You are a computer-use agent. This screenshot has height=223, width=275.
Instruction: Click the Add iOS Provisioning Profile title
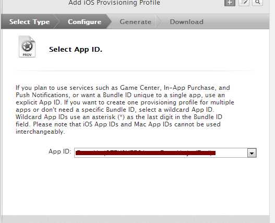[114, 3]
